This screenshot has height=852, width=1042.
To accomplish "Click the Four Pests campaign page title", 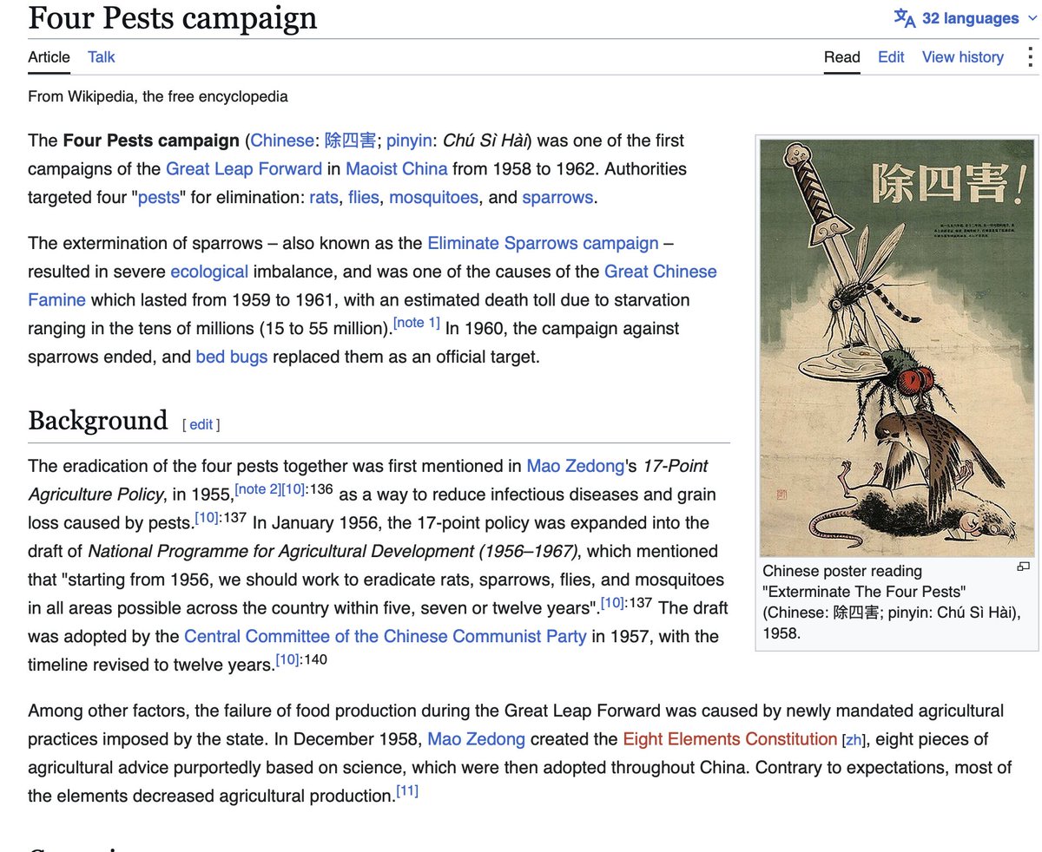I will point(173,17).
